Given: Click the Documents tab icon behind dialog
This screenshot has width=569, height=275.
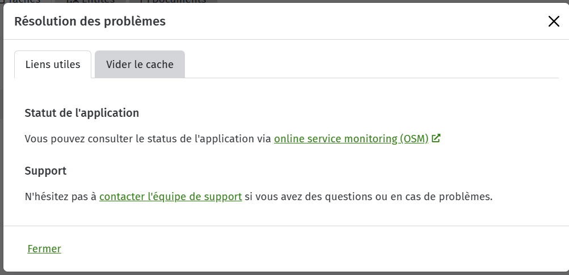Looking at the screenshot, I should [142, 2].
